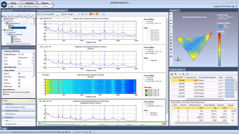The width and height of the screenshot is (239, 134).
Task: Open the All Test Setups dropdown
Action: point(68,14)
